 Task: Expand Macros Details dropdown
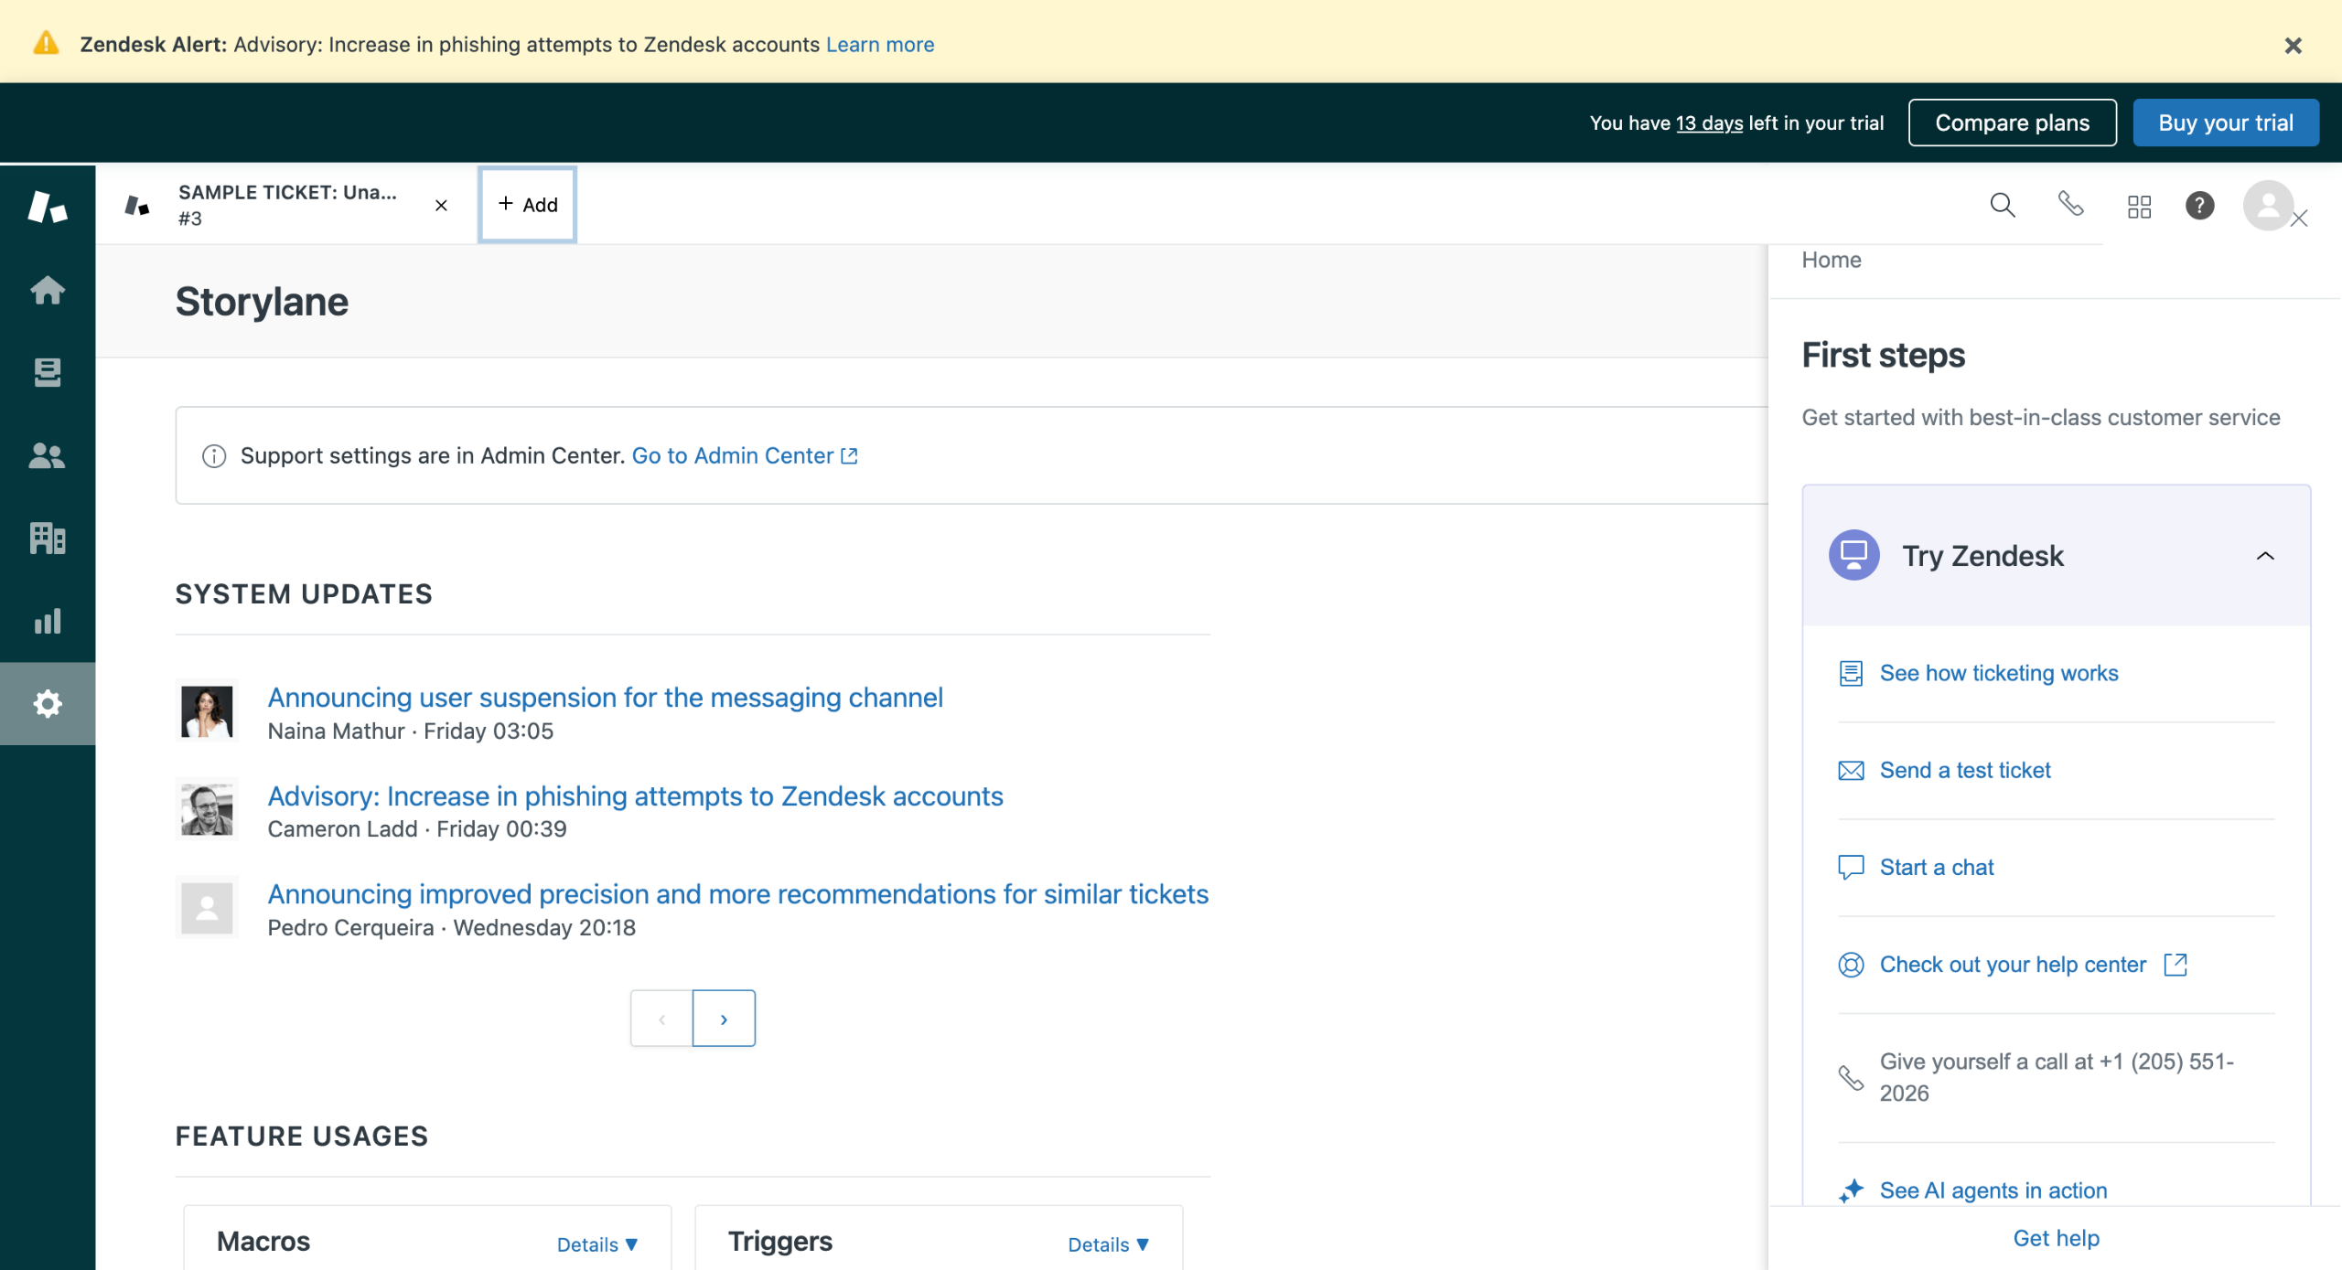[x=597, y=1244]
